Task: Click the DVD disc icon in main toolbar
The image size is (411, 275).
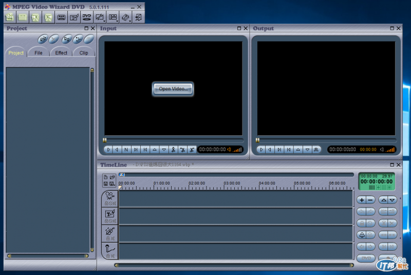Action: point(87,17)
